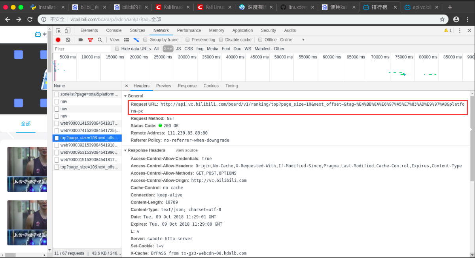475x258 pixels.
Task: Filter requests by Img type
Action: tap(200, 49)
